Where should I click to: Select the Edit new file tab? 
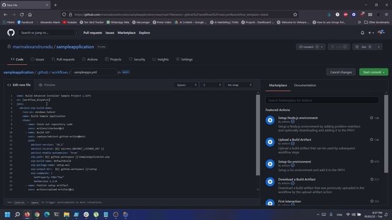(19, 85)
